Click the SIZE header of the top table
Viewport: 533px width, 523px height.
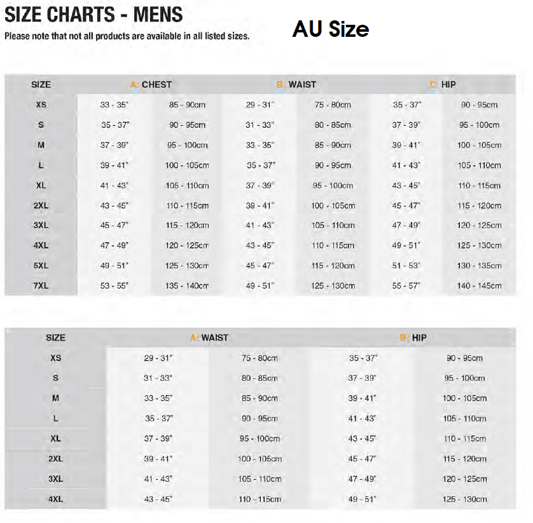click(x=41, y=85)
